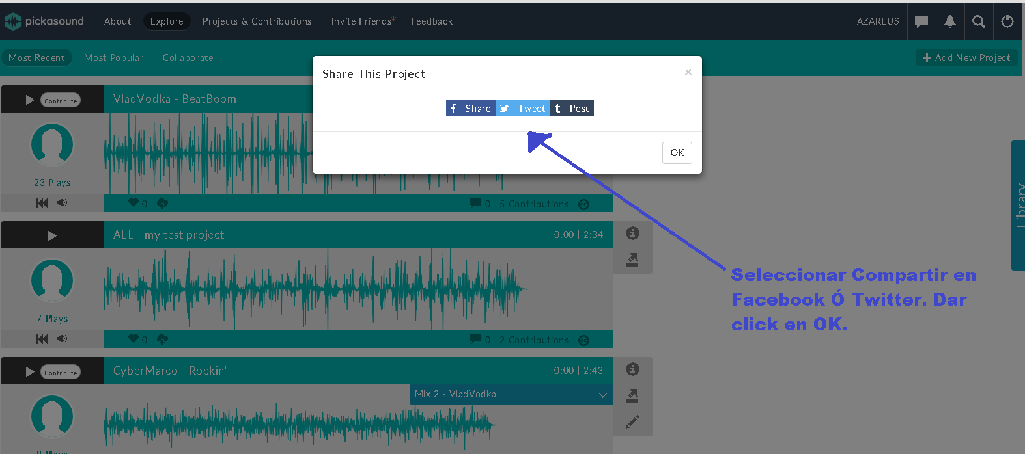Download BeatBoom via cloud icon
1025x454 pixels.
[163, 203]
